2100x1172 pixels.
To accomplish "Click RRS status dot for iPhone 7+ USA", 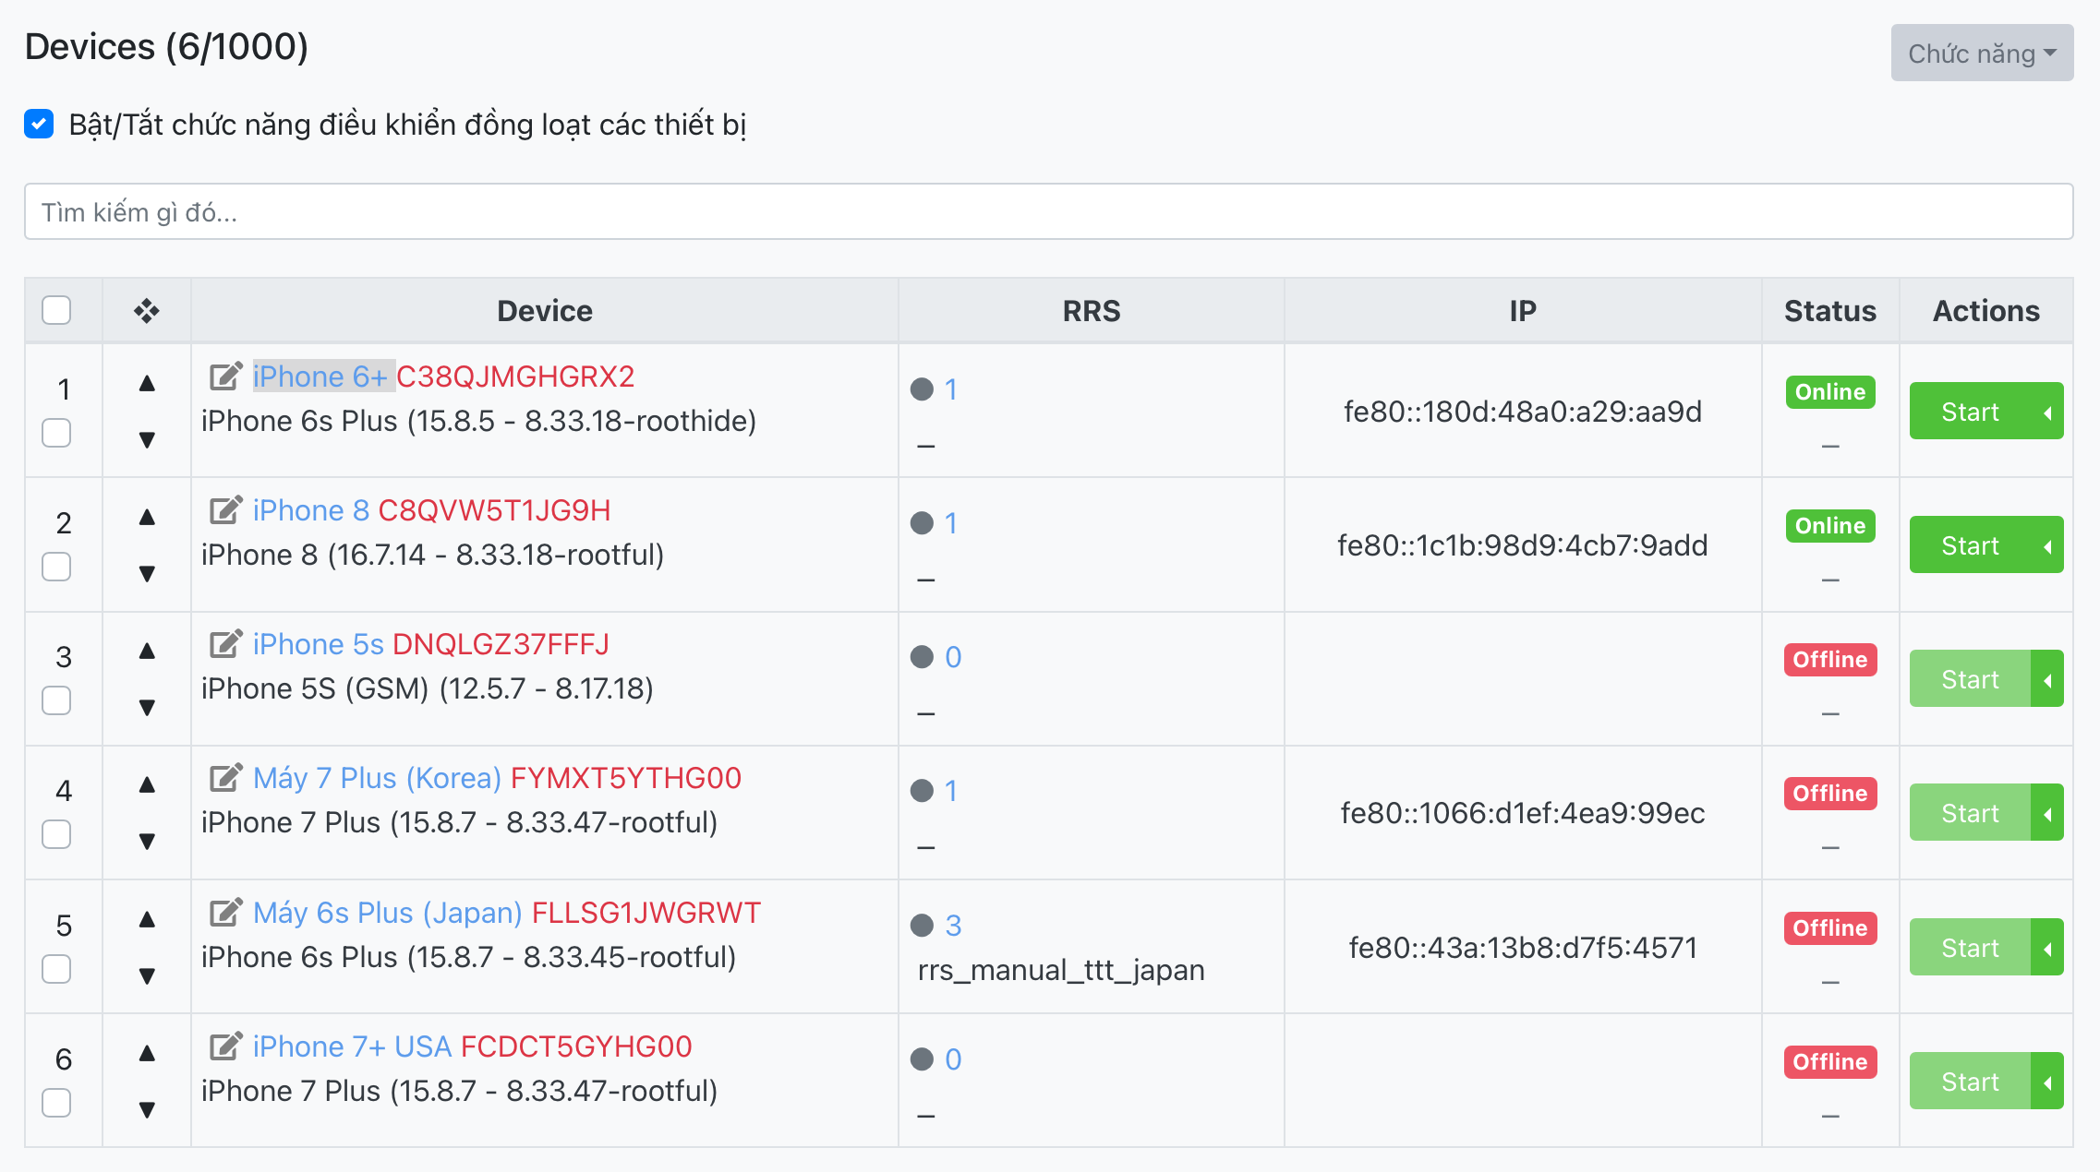I will click(x=922, y=1059).
